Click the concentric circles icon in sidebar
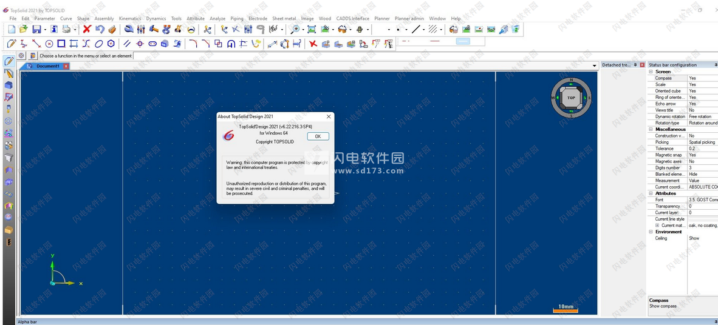 click(9, 121)
